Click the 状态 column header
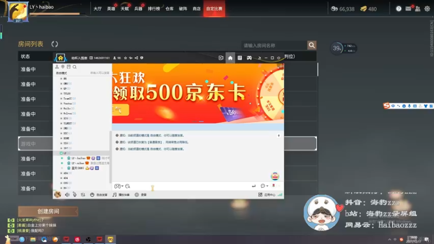434x244 pixels. click(25, 56)
